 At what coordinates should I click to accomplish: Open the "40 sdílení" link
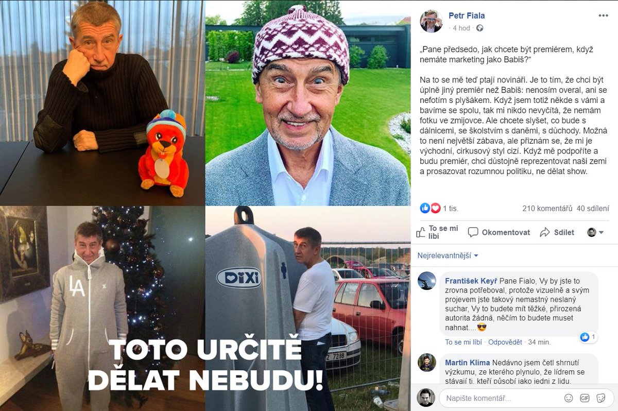pyautogui.click(x=593, y=209)
